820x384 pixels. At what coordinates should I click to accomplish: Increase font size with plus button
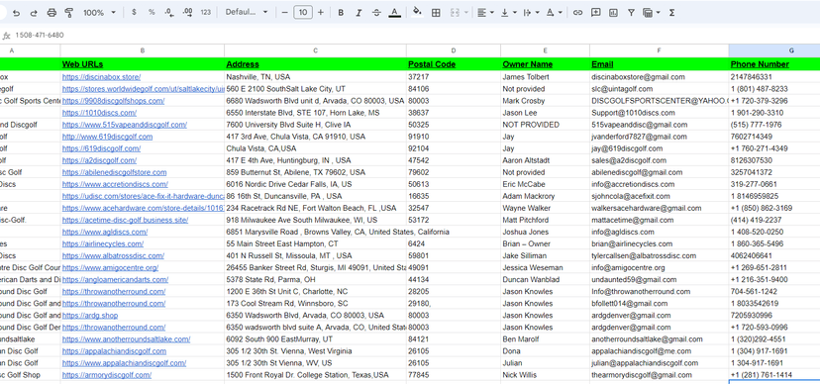point(321,13)
